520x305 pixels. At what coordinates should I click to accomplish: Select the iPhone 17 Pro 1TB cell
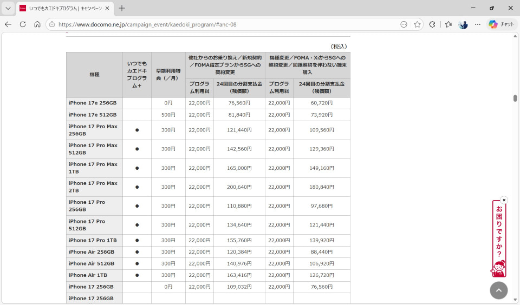[x=94, y=241]
